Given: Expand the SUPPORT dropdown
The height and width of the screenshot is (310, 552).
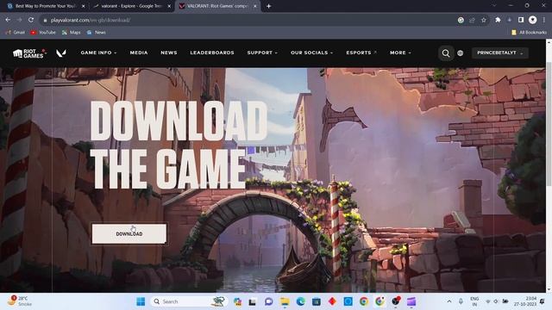Looking at the screenshot, I should tap(262, 53).
